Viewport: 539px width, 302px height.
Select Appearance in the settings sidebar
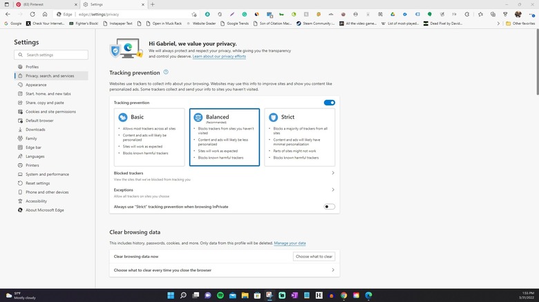[x=36, y=85]
